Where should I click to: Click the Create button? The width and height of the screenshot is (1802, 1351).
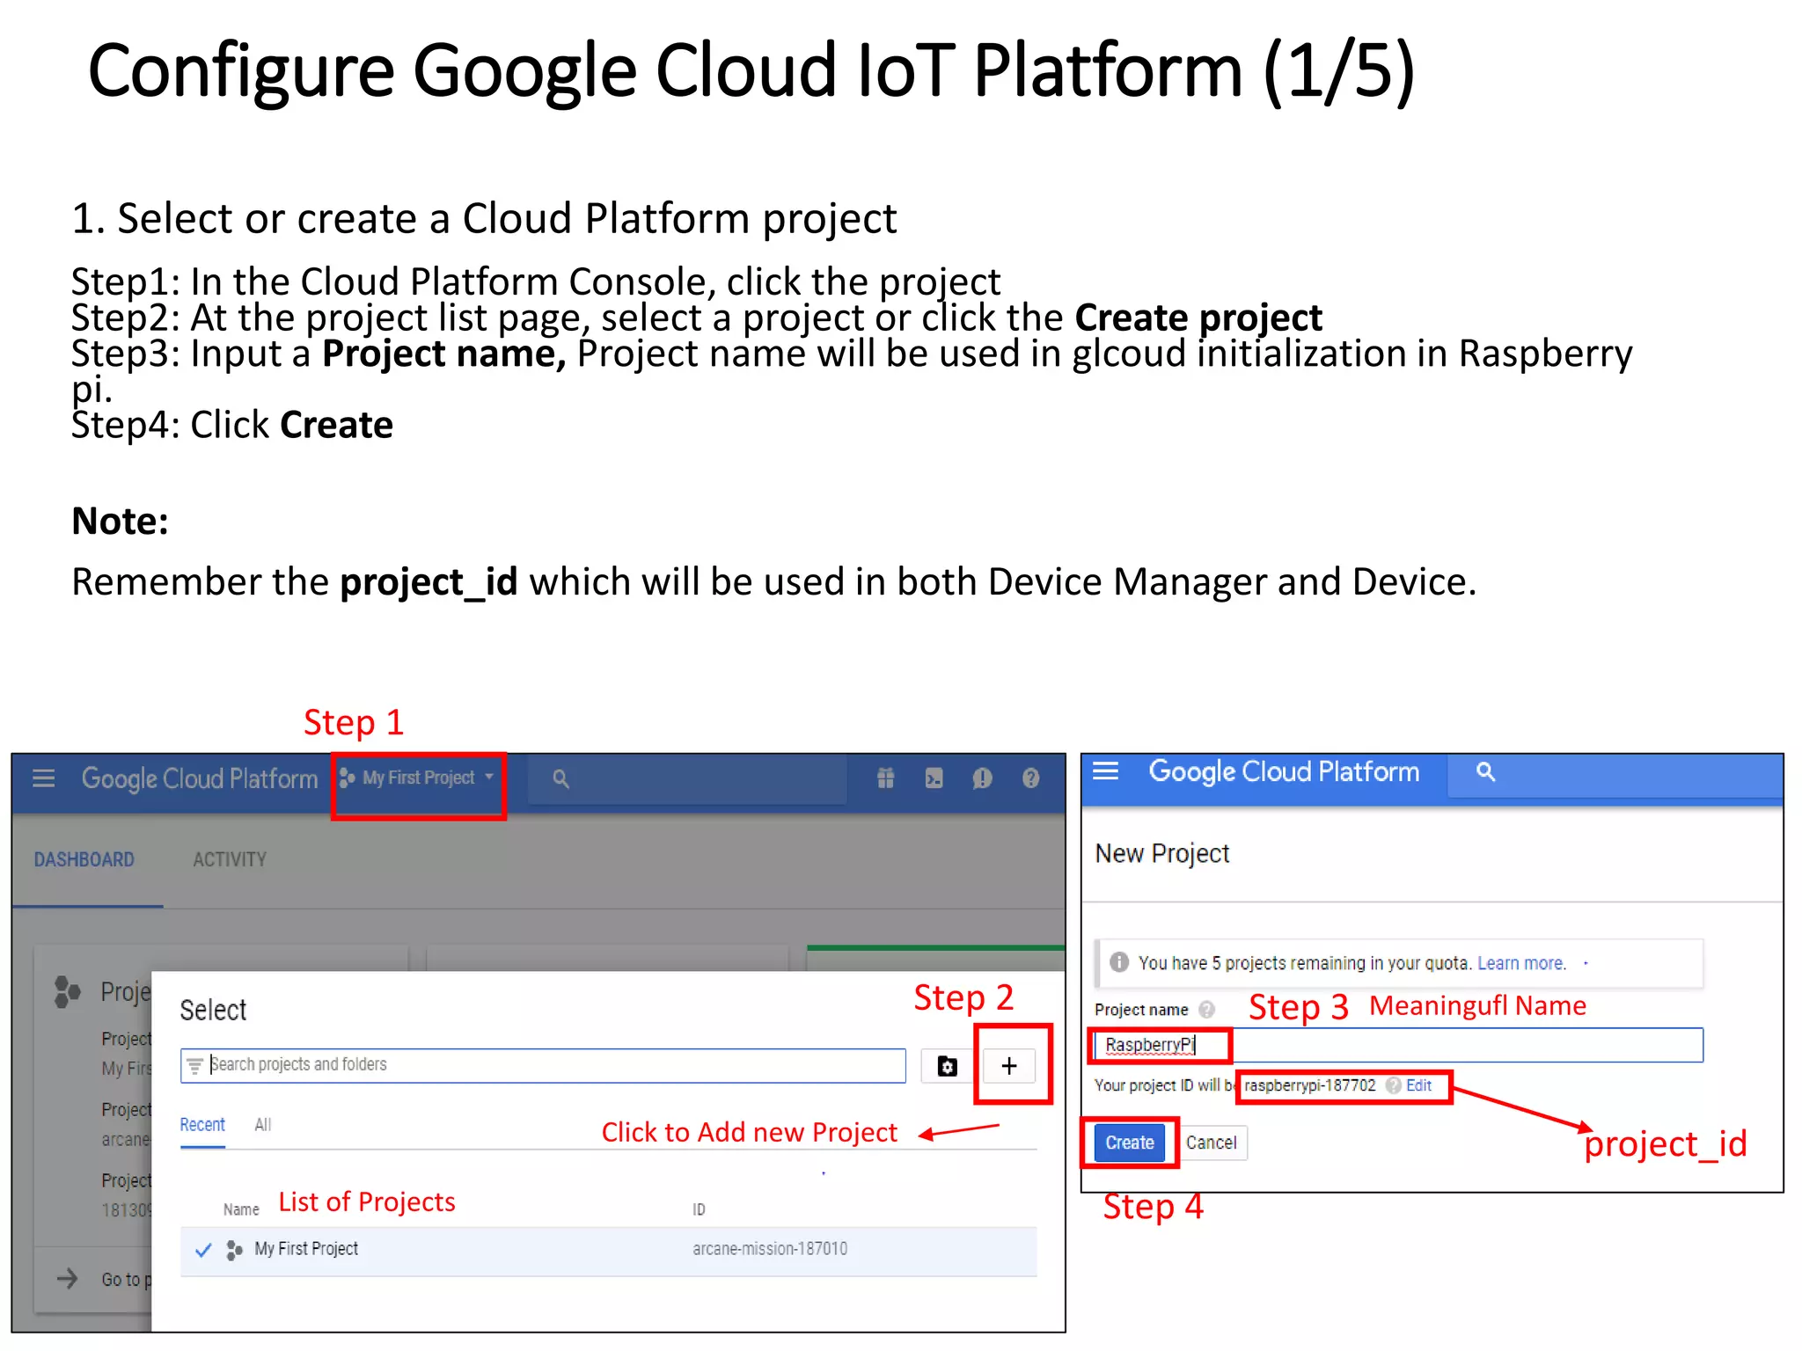[x=1130, y=1143]
